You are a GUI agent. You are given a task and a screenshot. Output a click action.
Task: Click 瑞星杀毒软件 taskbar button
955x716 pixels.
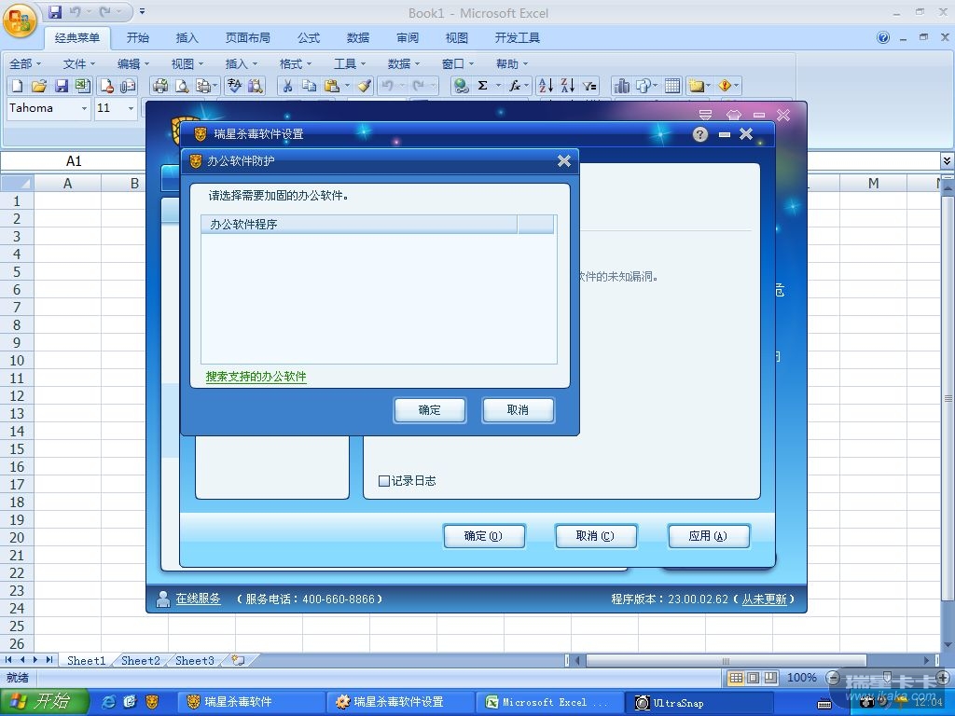250,702
